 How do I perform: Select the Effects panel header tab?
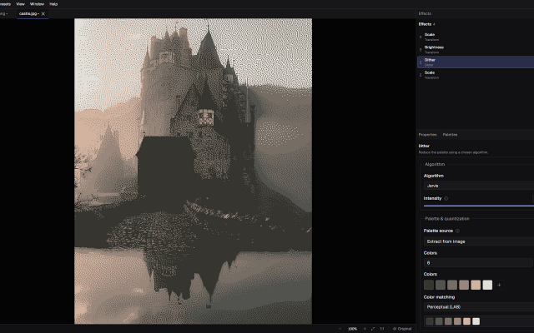[425, 13]
